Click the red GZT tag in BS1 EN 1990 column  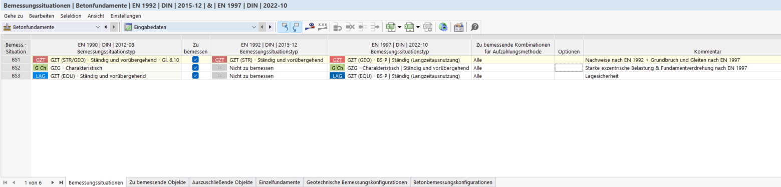pos(41,60)
